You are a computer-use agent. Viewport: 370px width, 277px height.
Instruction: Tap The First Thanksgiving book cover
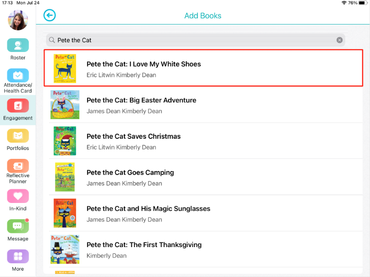click(x=65, y=249)
